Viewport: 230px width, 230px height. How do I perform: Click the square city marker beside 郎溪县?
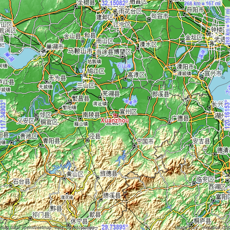(x=150, y=98)
